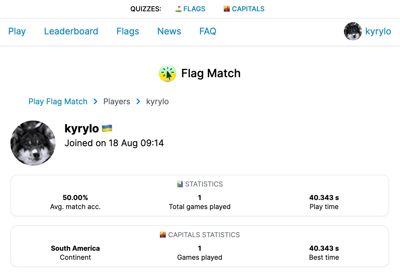Click the wolf avatar in the navigation bar
This screenshot has height=280, width=400.
click(353, 31)
